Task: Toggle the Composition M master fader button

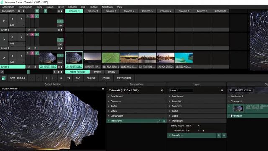Action: coord(37,11)
